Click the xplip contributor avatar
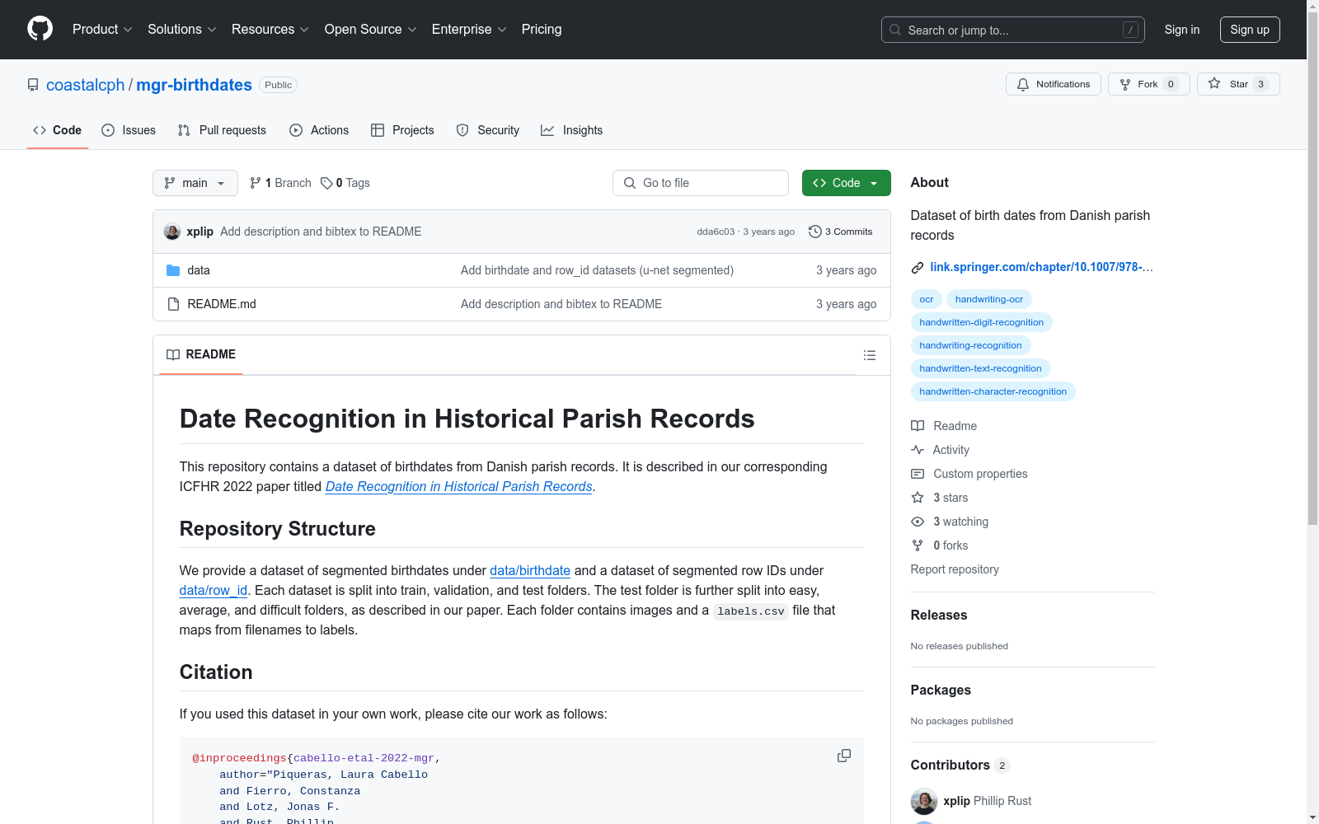Screen dimensions: 1319x824 (924, 801)
